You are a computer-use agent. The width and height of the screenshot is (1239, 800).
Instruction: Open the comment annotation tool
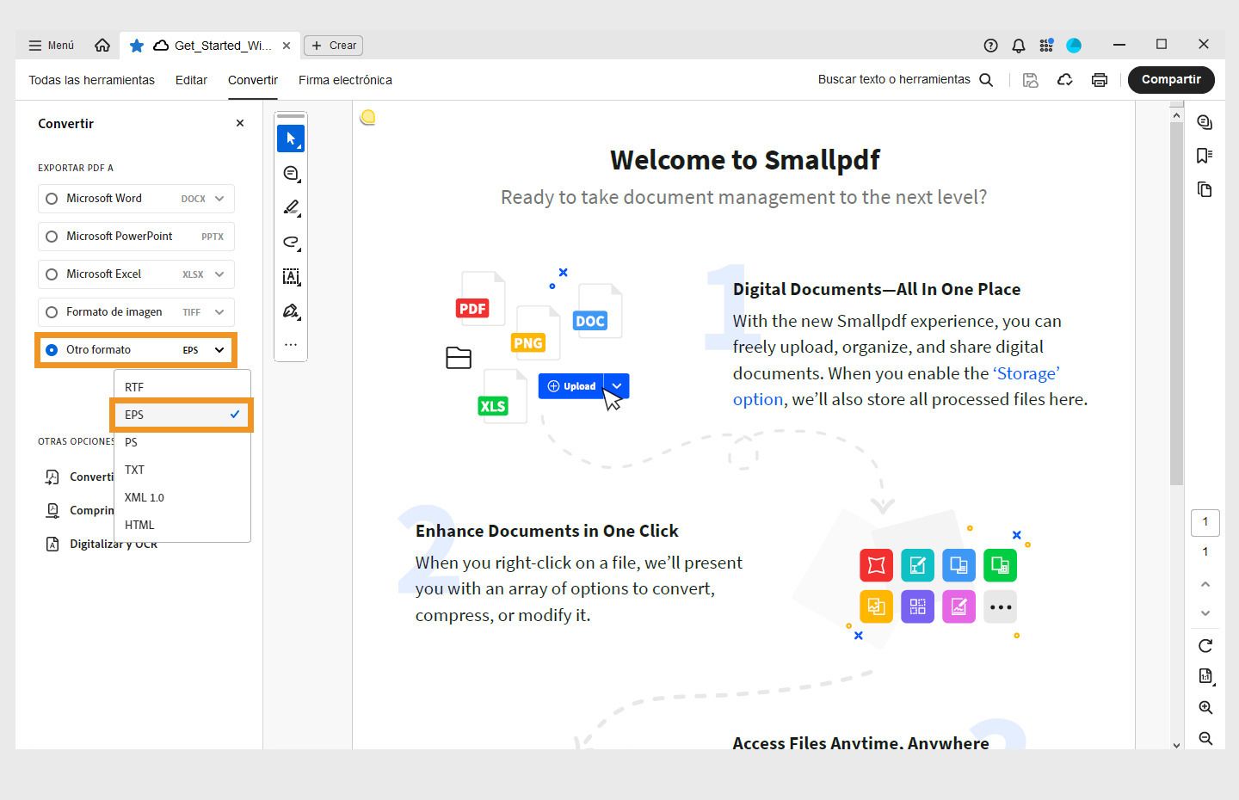click(x=291, y=173)
